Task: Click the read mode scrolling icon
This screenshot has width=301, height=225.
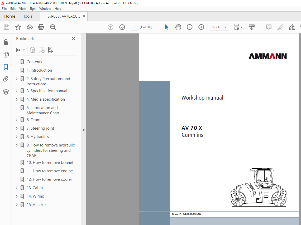Action: [251, 27]
